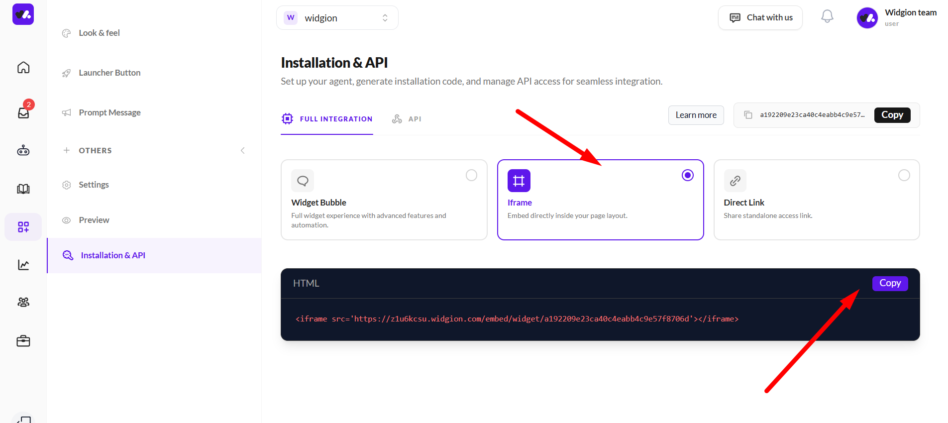Open the inbox with 2 notifications
948x423 pixels.
(23, 112)
